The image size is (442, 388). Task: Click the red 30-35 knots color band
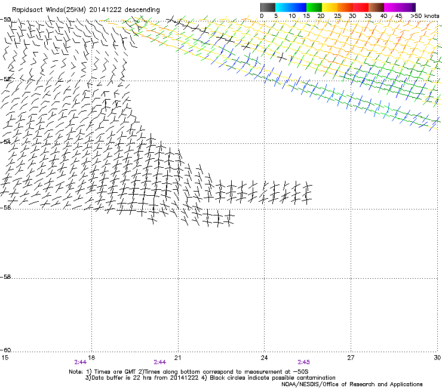click(361, 7)
